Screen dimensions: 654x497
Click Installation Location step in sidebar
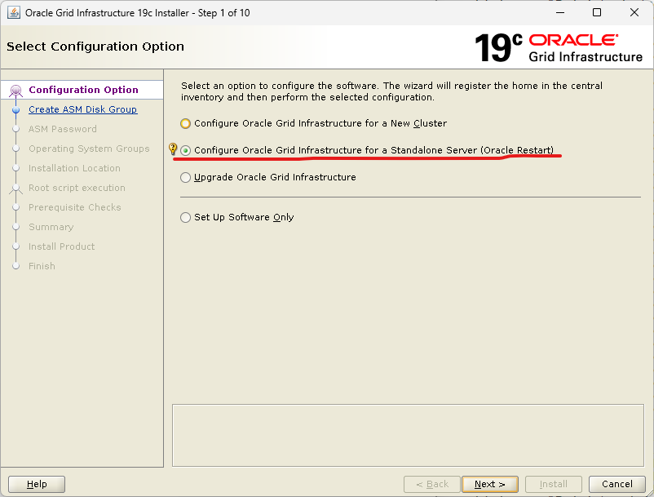(74, 168)
